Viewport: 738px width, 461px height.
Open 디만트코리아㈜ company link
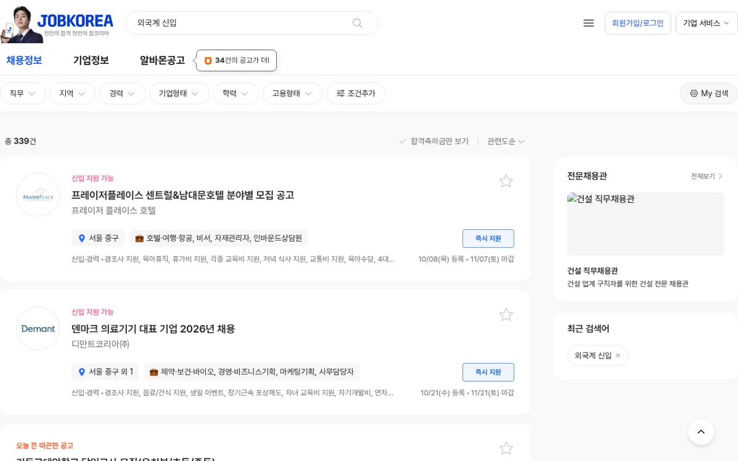pos(101,344)
